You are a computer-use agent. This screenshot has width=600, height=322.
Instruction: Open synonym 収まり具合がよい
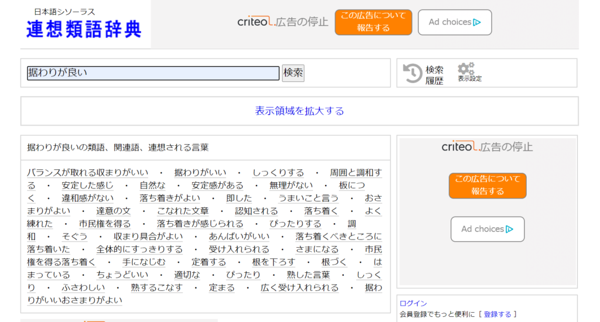148,237
